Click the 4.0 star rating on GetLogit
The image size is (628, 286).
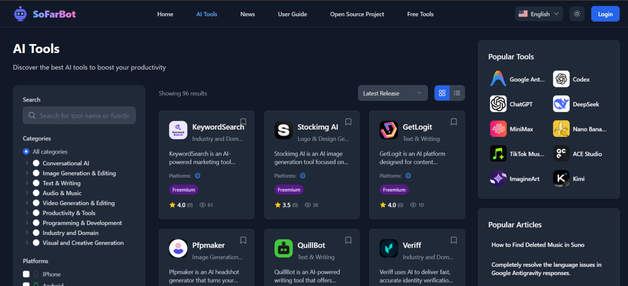point(392,205)
